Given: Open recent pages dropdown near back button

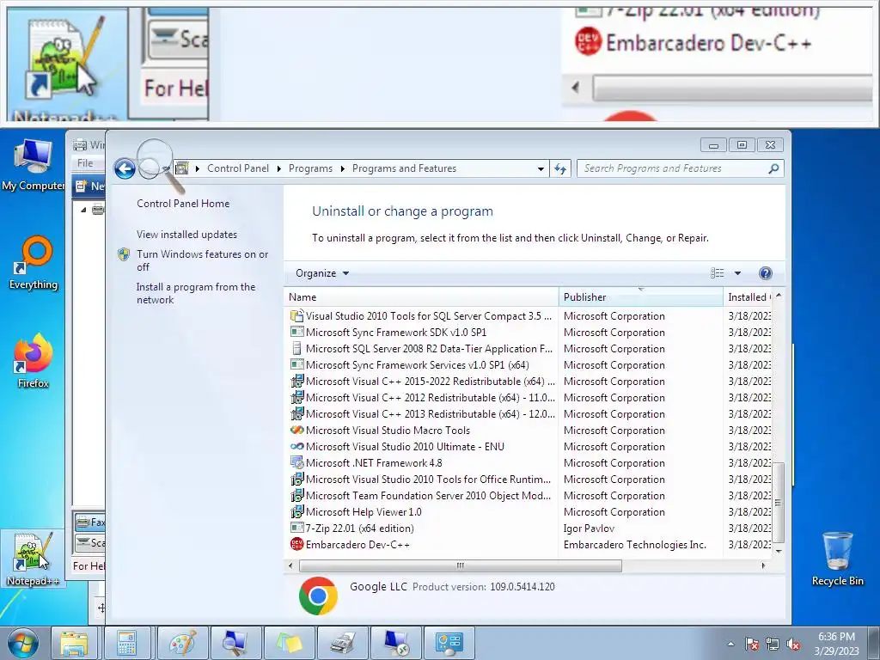Looking at the screenshot, I should (166, 168).
